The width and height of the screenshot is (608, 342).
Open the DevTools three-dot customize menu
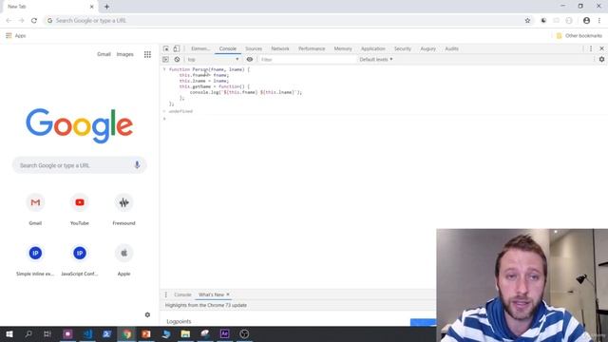click(591, 48)
